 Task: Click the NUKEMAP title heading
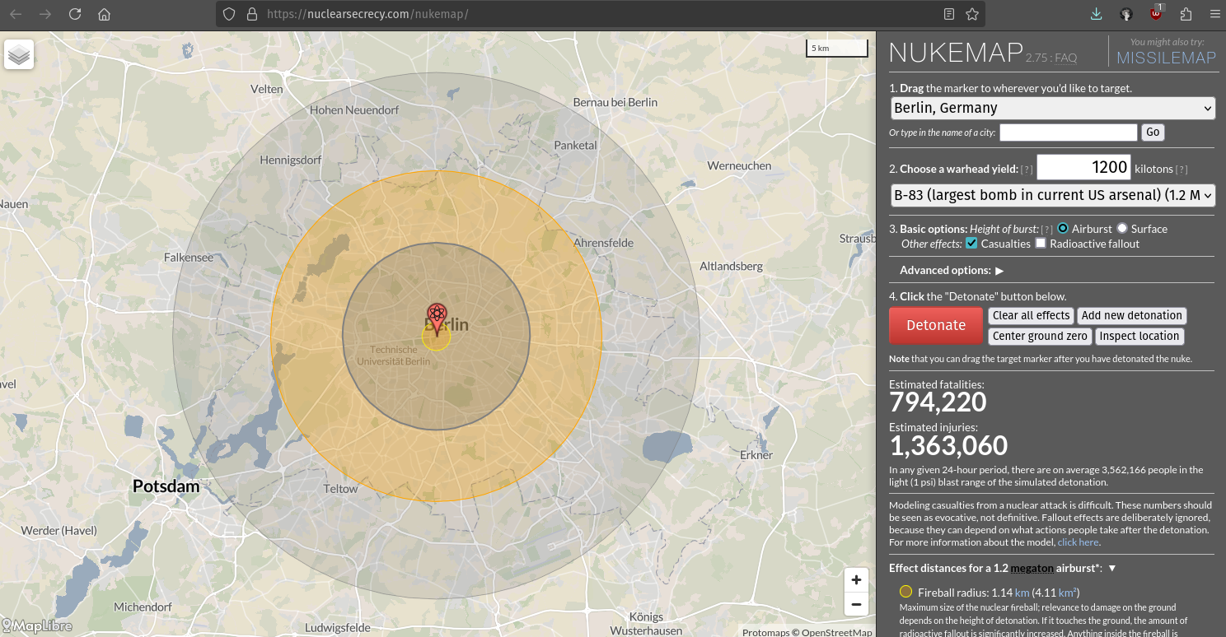tap(956, 53)
